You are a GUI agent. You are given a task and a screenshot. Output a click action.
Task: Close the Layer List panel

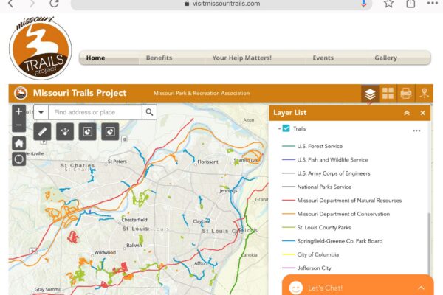coord(422,113)
